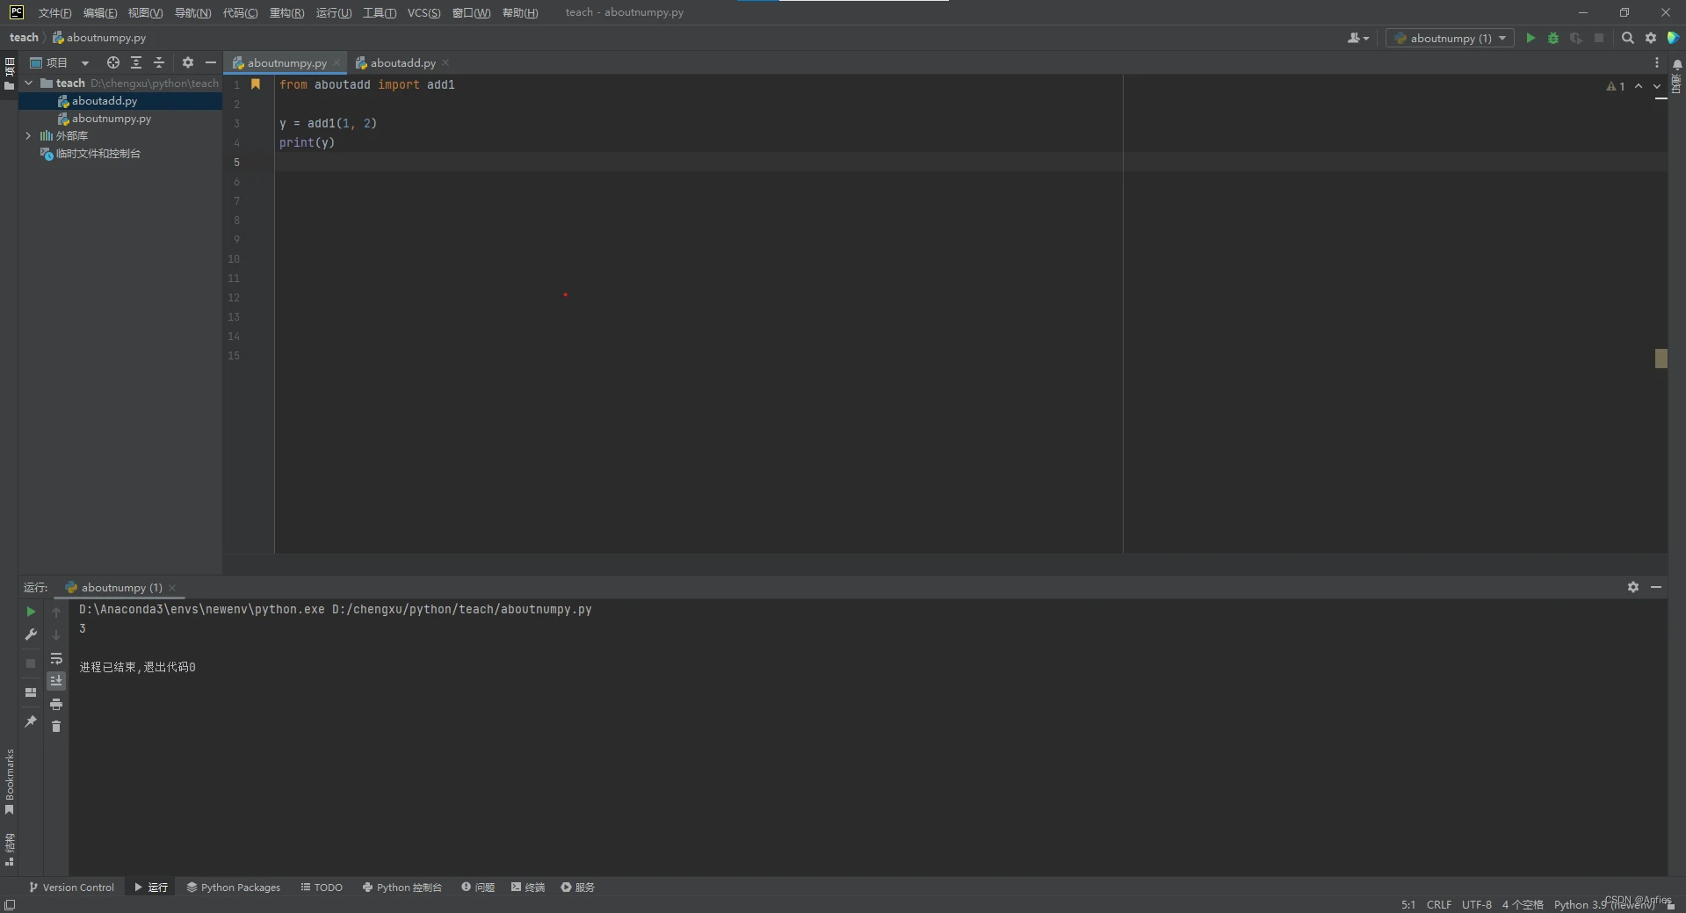The height and width of the screenshot is (913, 1686).
Task: Click restore layout icon in run panel
Action: tap(31, 692)
